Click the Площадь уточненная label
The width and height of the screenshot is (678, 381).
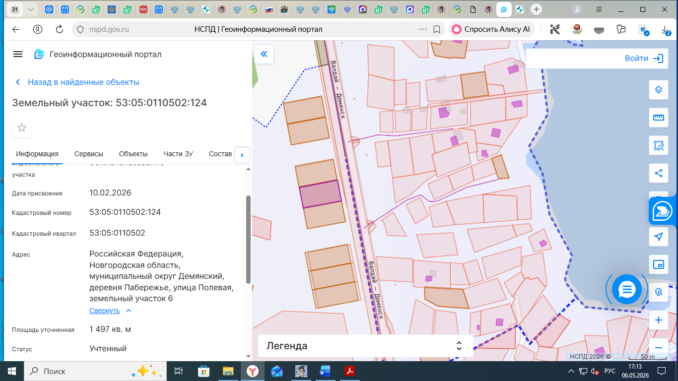[x=43, y=330]
